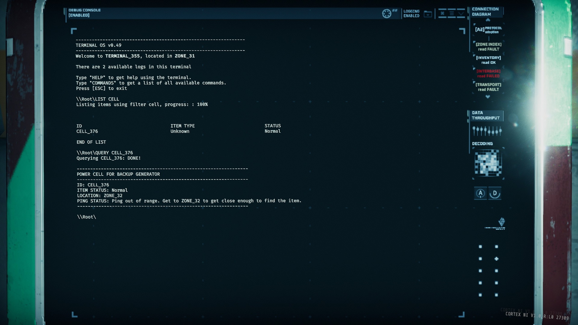578x325 pixels.
Task: Select the [TRANSPORT] read FAULT node
Action: tap(489, 87)
